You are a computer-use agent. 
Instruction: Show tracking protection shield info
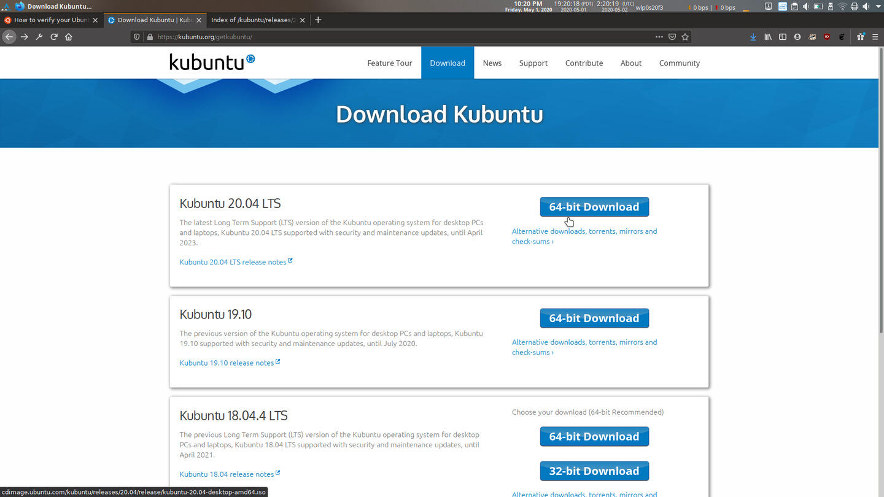(137, 37)
